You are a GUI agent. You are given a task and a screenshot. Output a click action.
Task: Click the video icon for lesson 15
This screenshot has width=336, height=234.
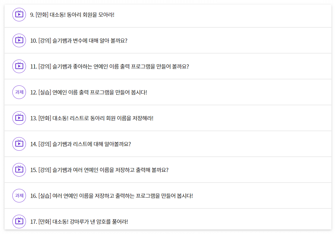(x=19, y=169)
